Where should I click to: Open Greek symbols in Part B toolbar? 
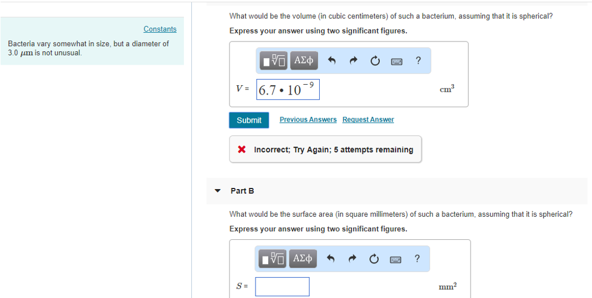point(302,259)
